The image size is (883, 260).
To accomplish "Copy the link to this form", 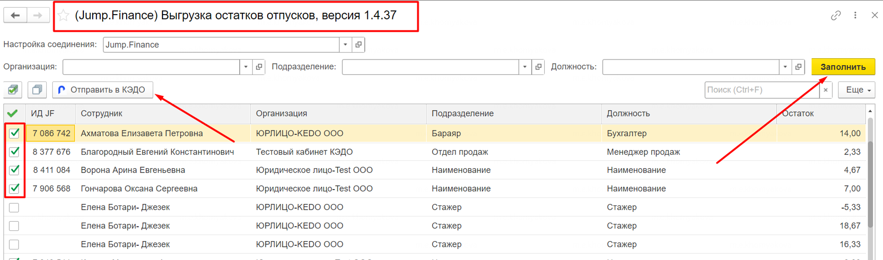I will click(x=835, y=15).
